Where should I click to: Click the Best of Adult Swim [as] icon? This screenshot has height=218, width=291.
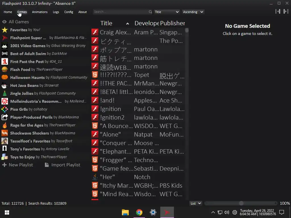pos(5,54)
